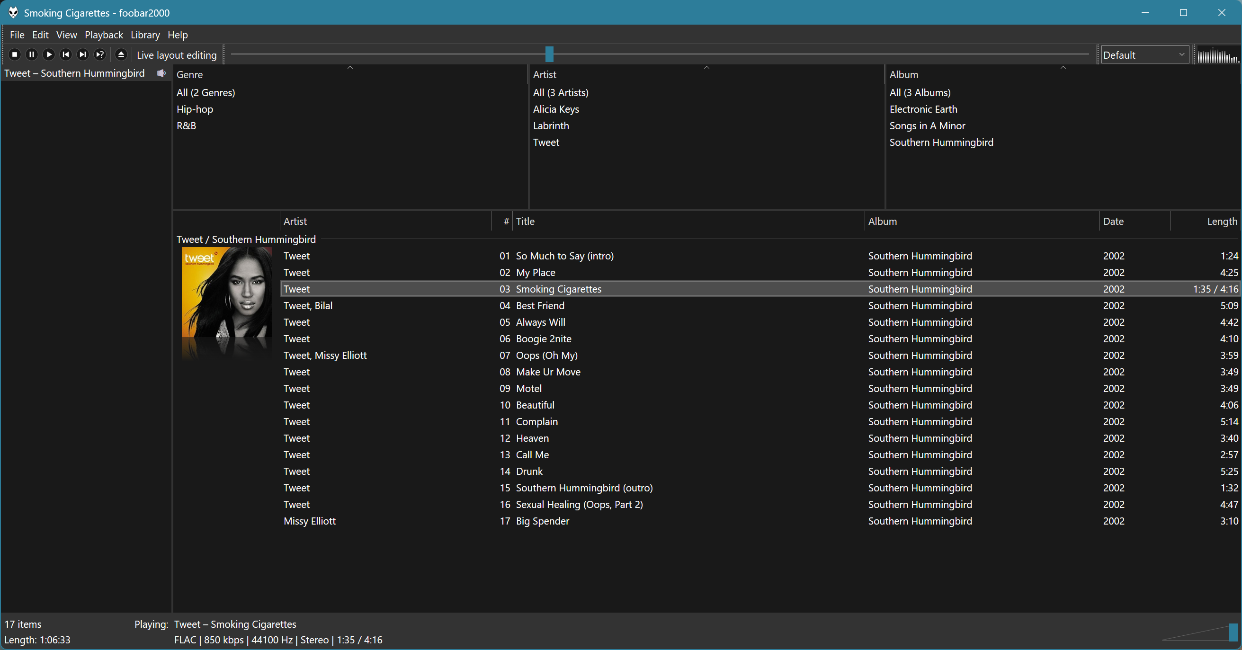Screen dimensions: 1242x650
Task: Click the sort chevron above the Genre panel
Action: coord(350,68)
